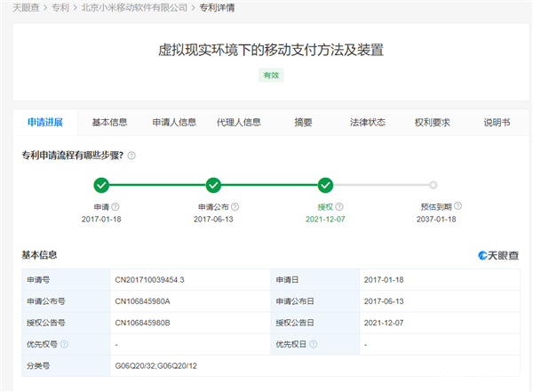The image size is (533, 392).
Task: Click the 专利 breadcrumb link
Action: point(60,7)
